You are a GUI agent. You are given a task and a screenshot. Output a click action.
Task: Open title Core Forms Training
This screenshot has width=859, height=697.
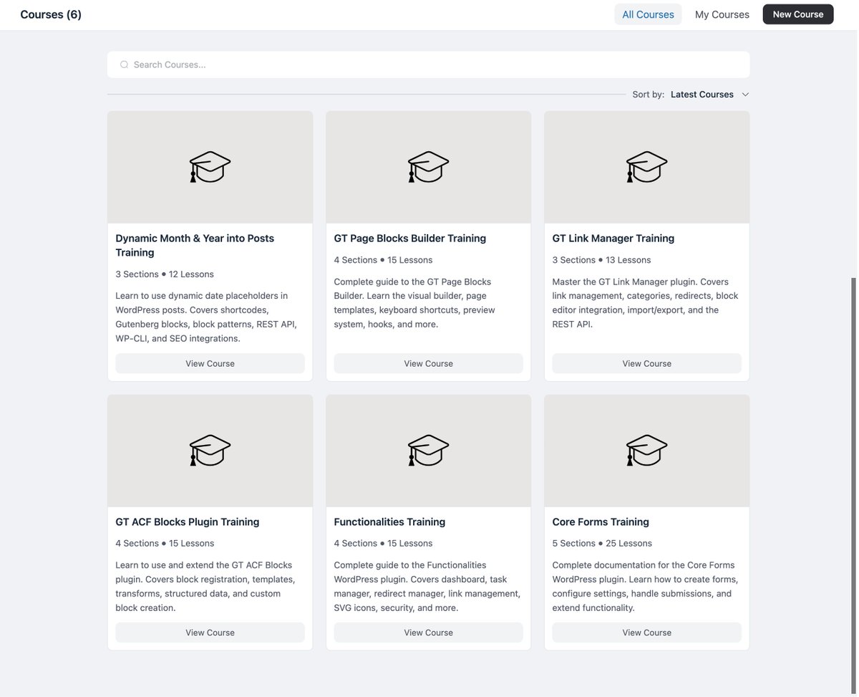(x=601, y=522)
